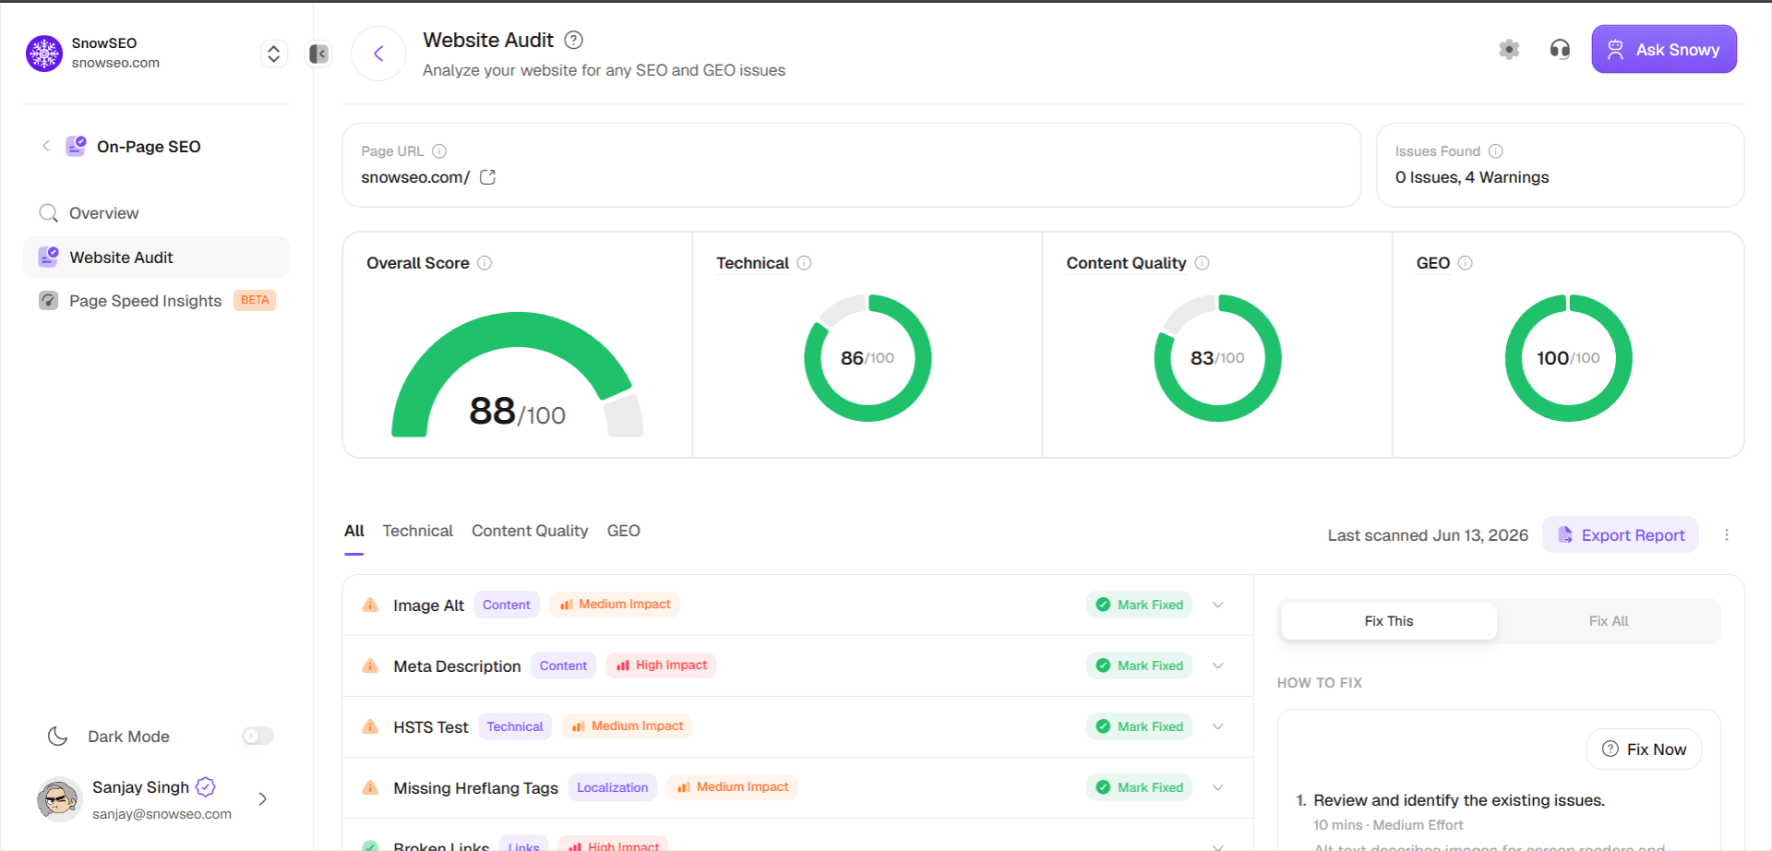This screenshot has width=1772, height=851.
Task: Click Meta Description warning triangle icon
Action: pyautogui.click(x=370, y=666)
